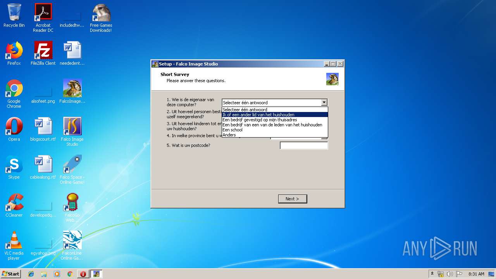Open the Start menu
Viewport: 496px width, 279px height.
pyautogui.click(x=11, y=274)
